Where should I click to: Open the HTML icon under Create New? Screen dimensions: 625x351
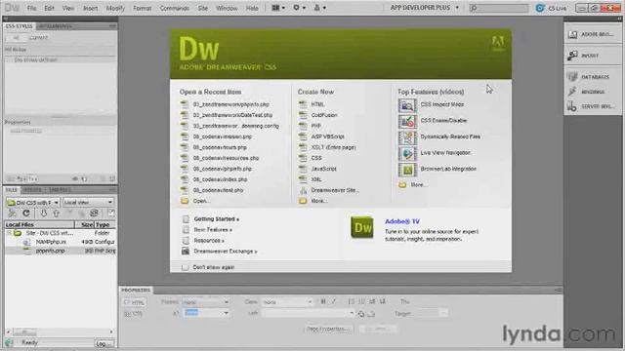(x=303, y=104)
